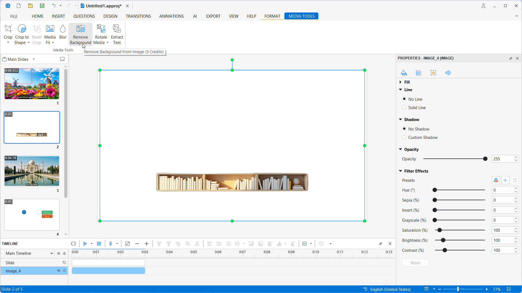The height and width of the screenshot is (293, 522).
Task: Click the timeline zoom in plus icon
Action: pos(147,244)
